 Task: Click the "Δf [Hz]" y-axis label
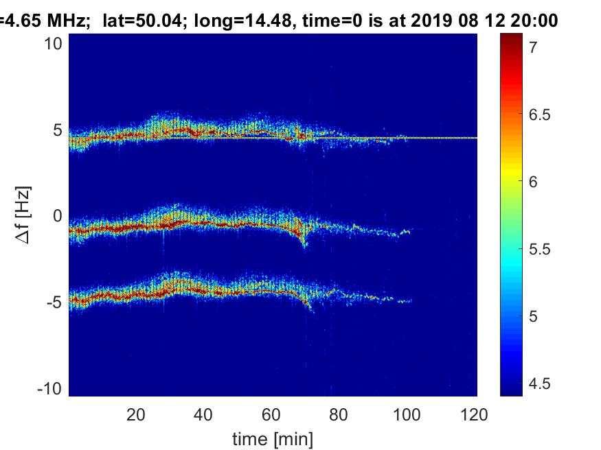point(24,216)
